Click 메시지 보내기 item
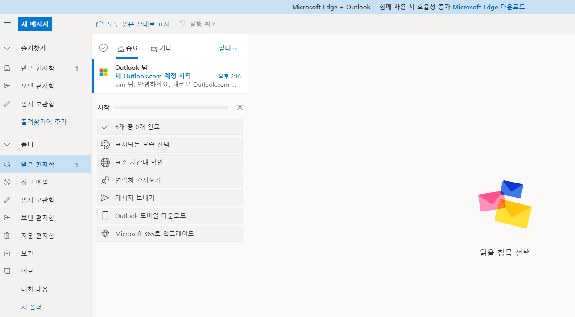This screenshot has width=575, height=317. tap(170, 198)
